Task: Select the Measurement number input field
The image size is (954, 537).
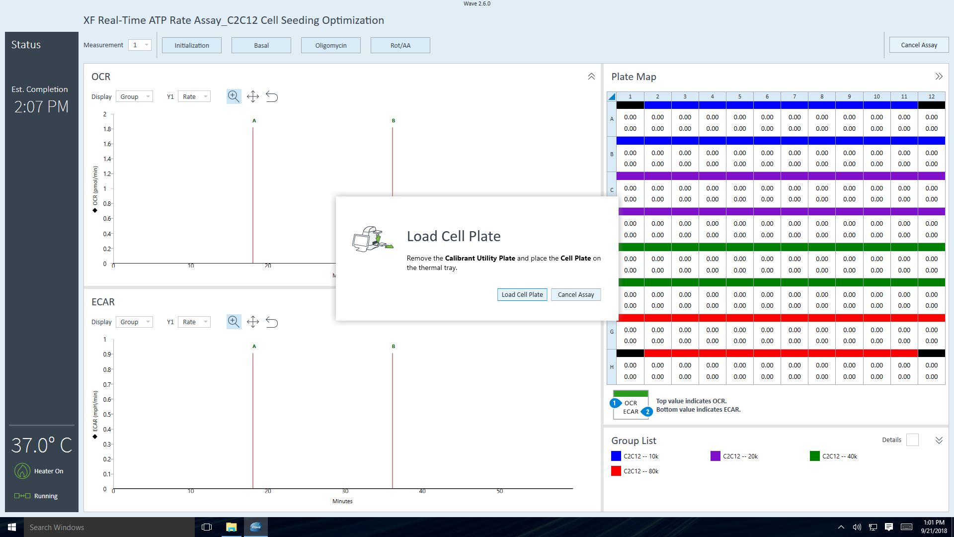Action: click(x=138, y=45)
